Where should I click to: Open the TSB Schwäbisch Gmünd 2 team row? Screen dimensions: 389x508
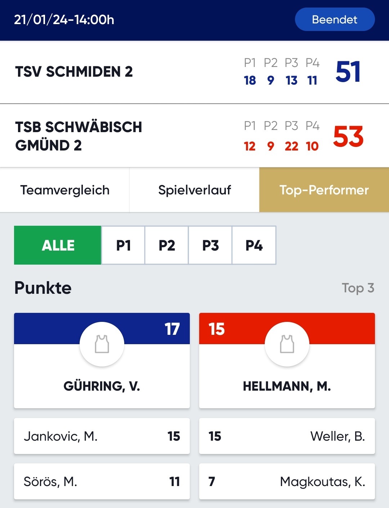[x=194, y=136]
